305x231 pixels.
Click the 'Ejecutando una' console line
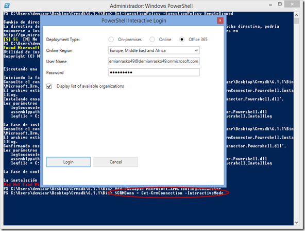pyautogui.click(x=20, y=69)
